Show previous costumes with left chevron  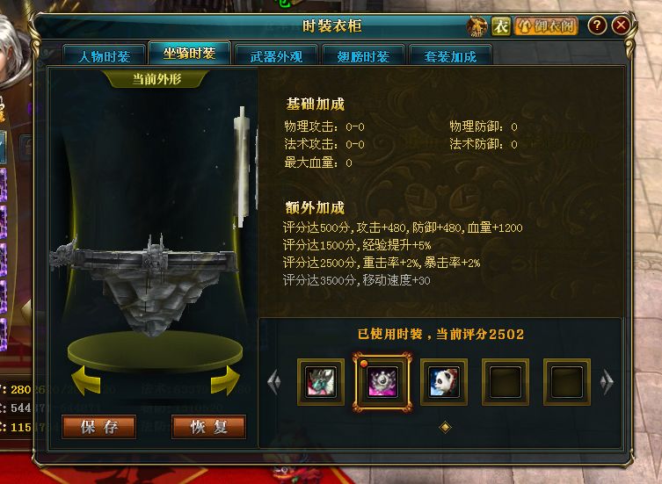(x=274, y=382)
